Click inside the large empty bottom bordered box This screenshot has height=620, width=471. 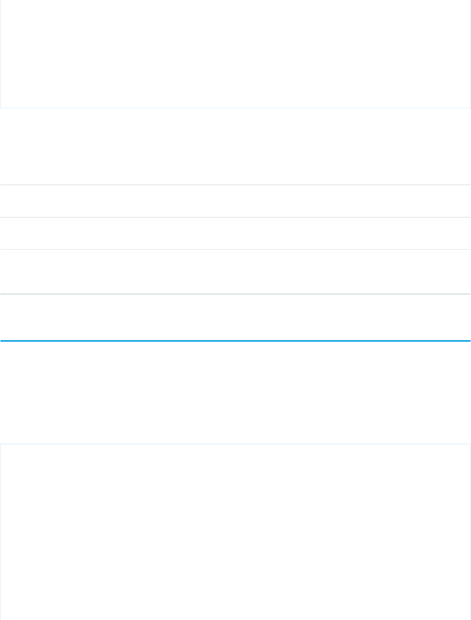(235, 532)
